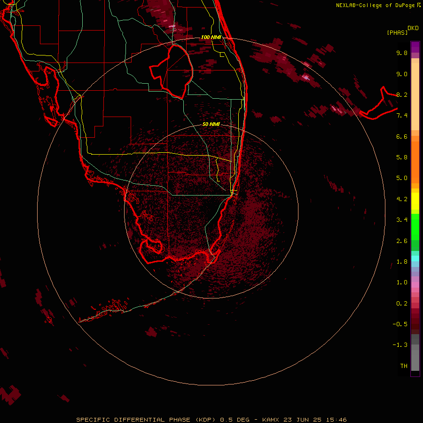Pick the peach segment of the color bar

coord(415,96)
